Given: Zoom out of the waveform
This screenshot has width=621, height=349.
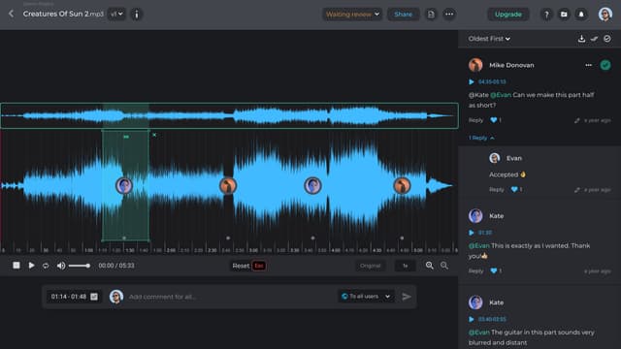Looking at the screenshot, I should coord(444,266).
